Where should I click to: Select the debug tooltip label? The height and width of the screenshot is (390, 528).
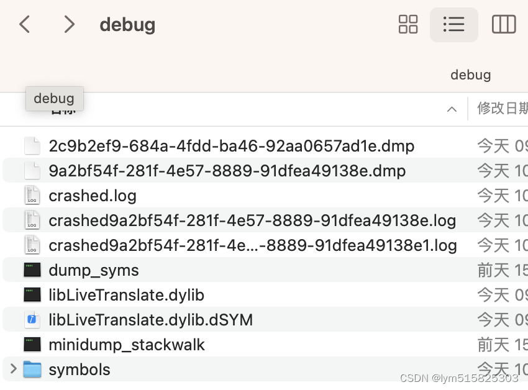[54, 98]
